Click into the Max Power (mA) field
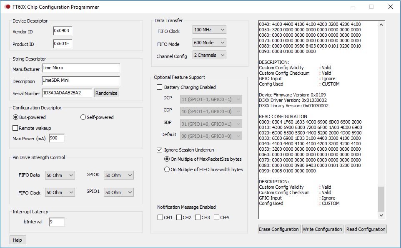The image size is (401, 248). (x=57, y=138)
